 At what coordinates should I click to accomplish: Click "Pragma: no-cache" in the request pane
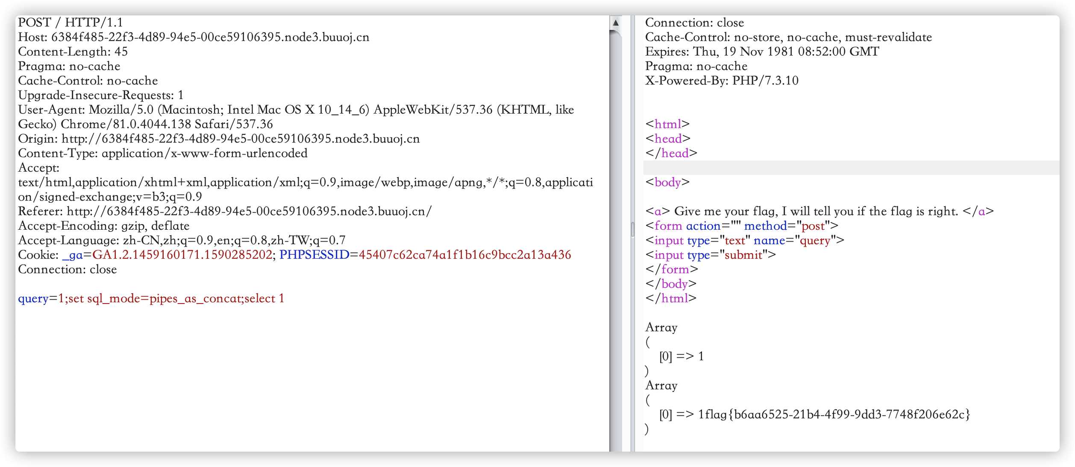point(69,66)
